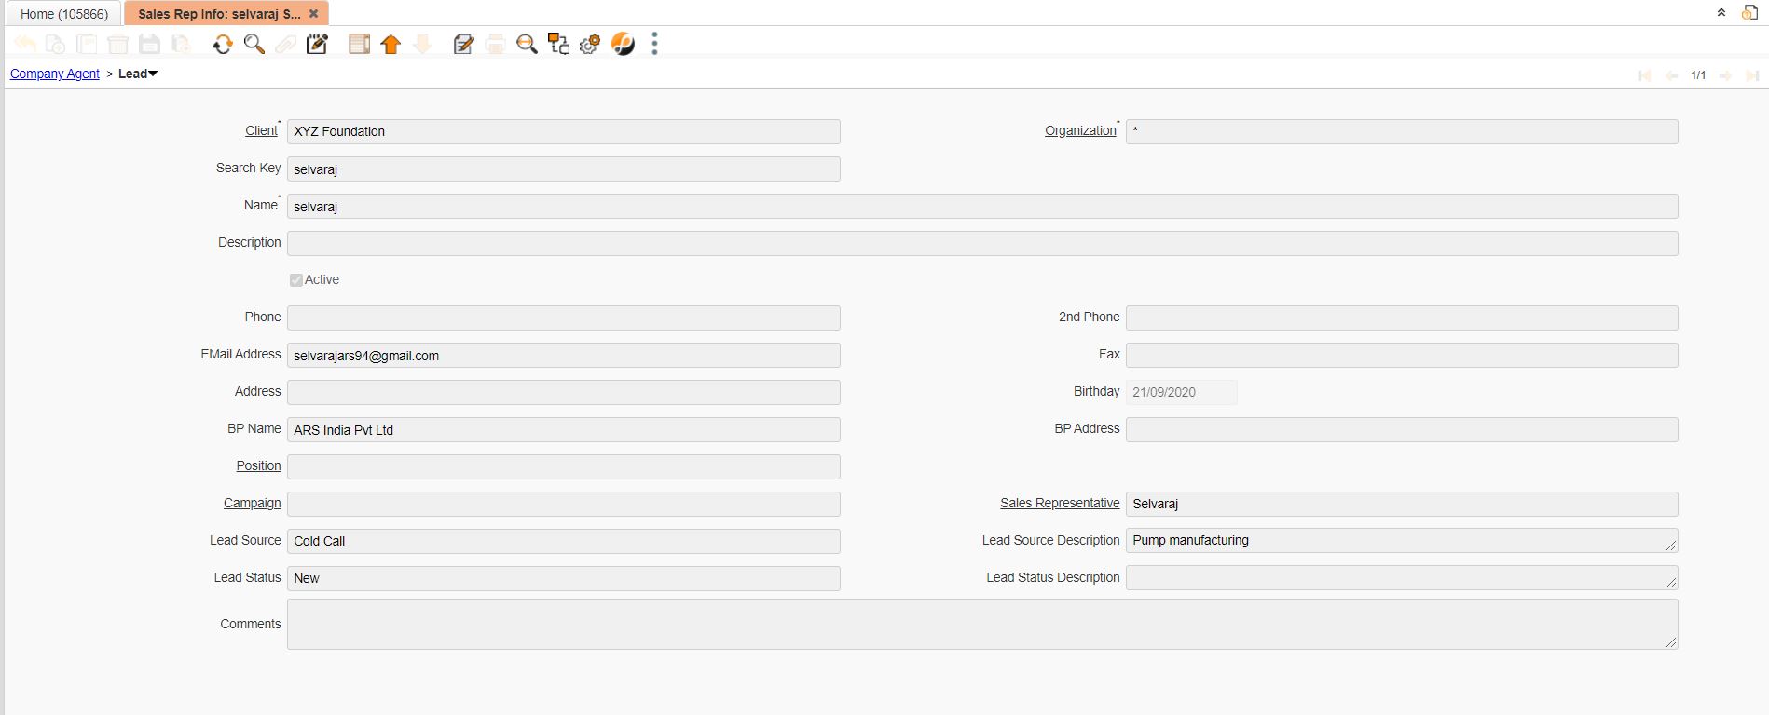Image resolution: width=1769 pixels, height=715 pixels.
Task: Go to previous record arrow
Action: click(1672, 75)
